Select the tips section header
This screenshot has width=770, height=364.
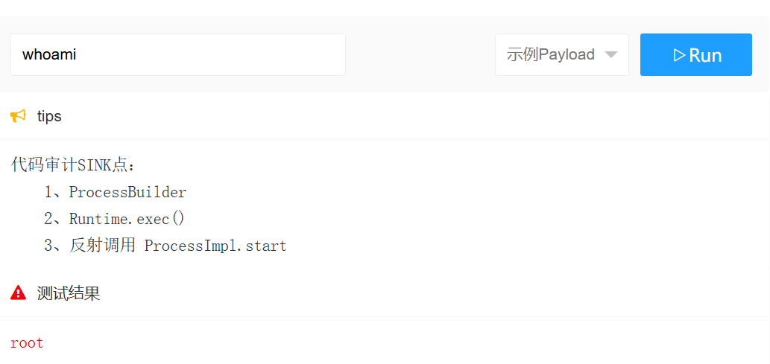point(49,116)
